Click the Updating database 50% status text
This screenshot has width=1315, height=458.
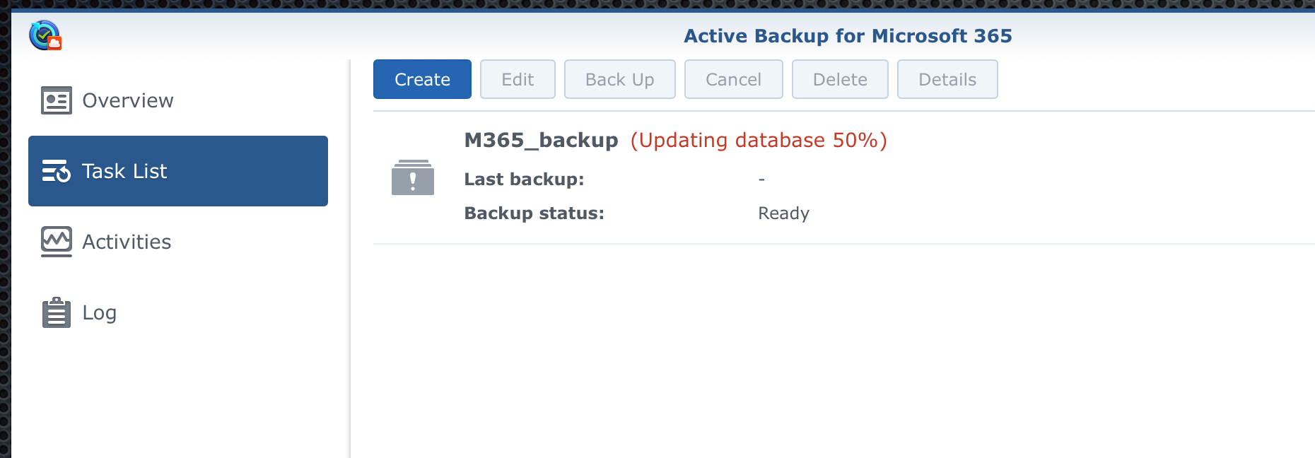(759, 140)
